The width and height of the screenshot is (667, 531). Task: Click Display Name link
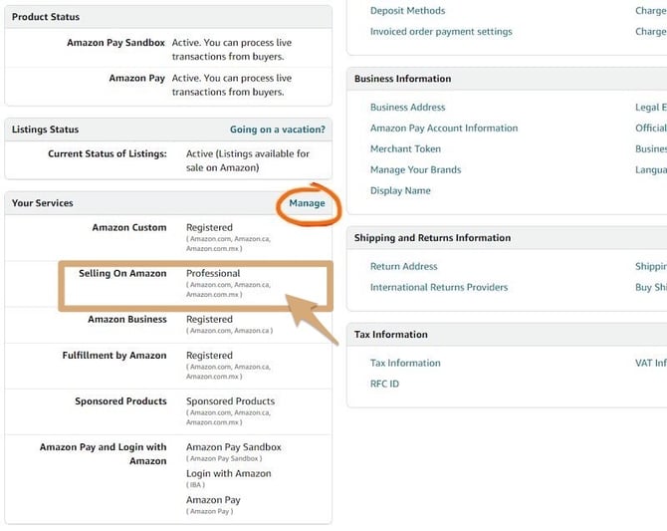click(400, 190)
